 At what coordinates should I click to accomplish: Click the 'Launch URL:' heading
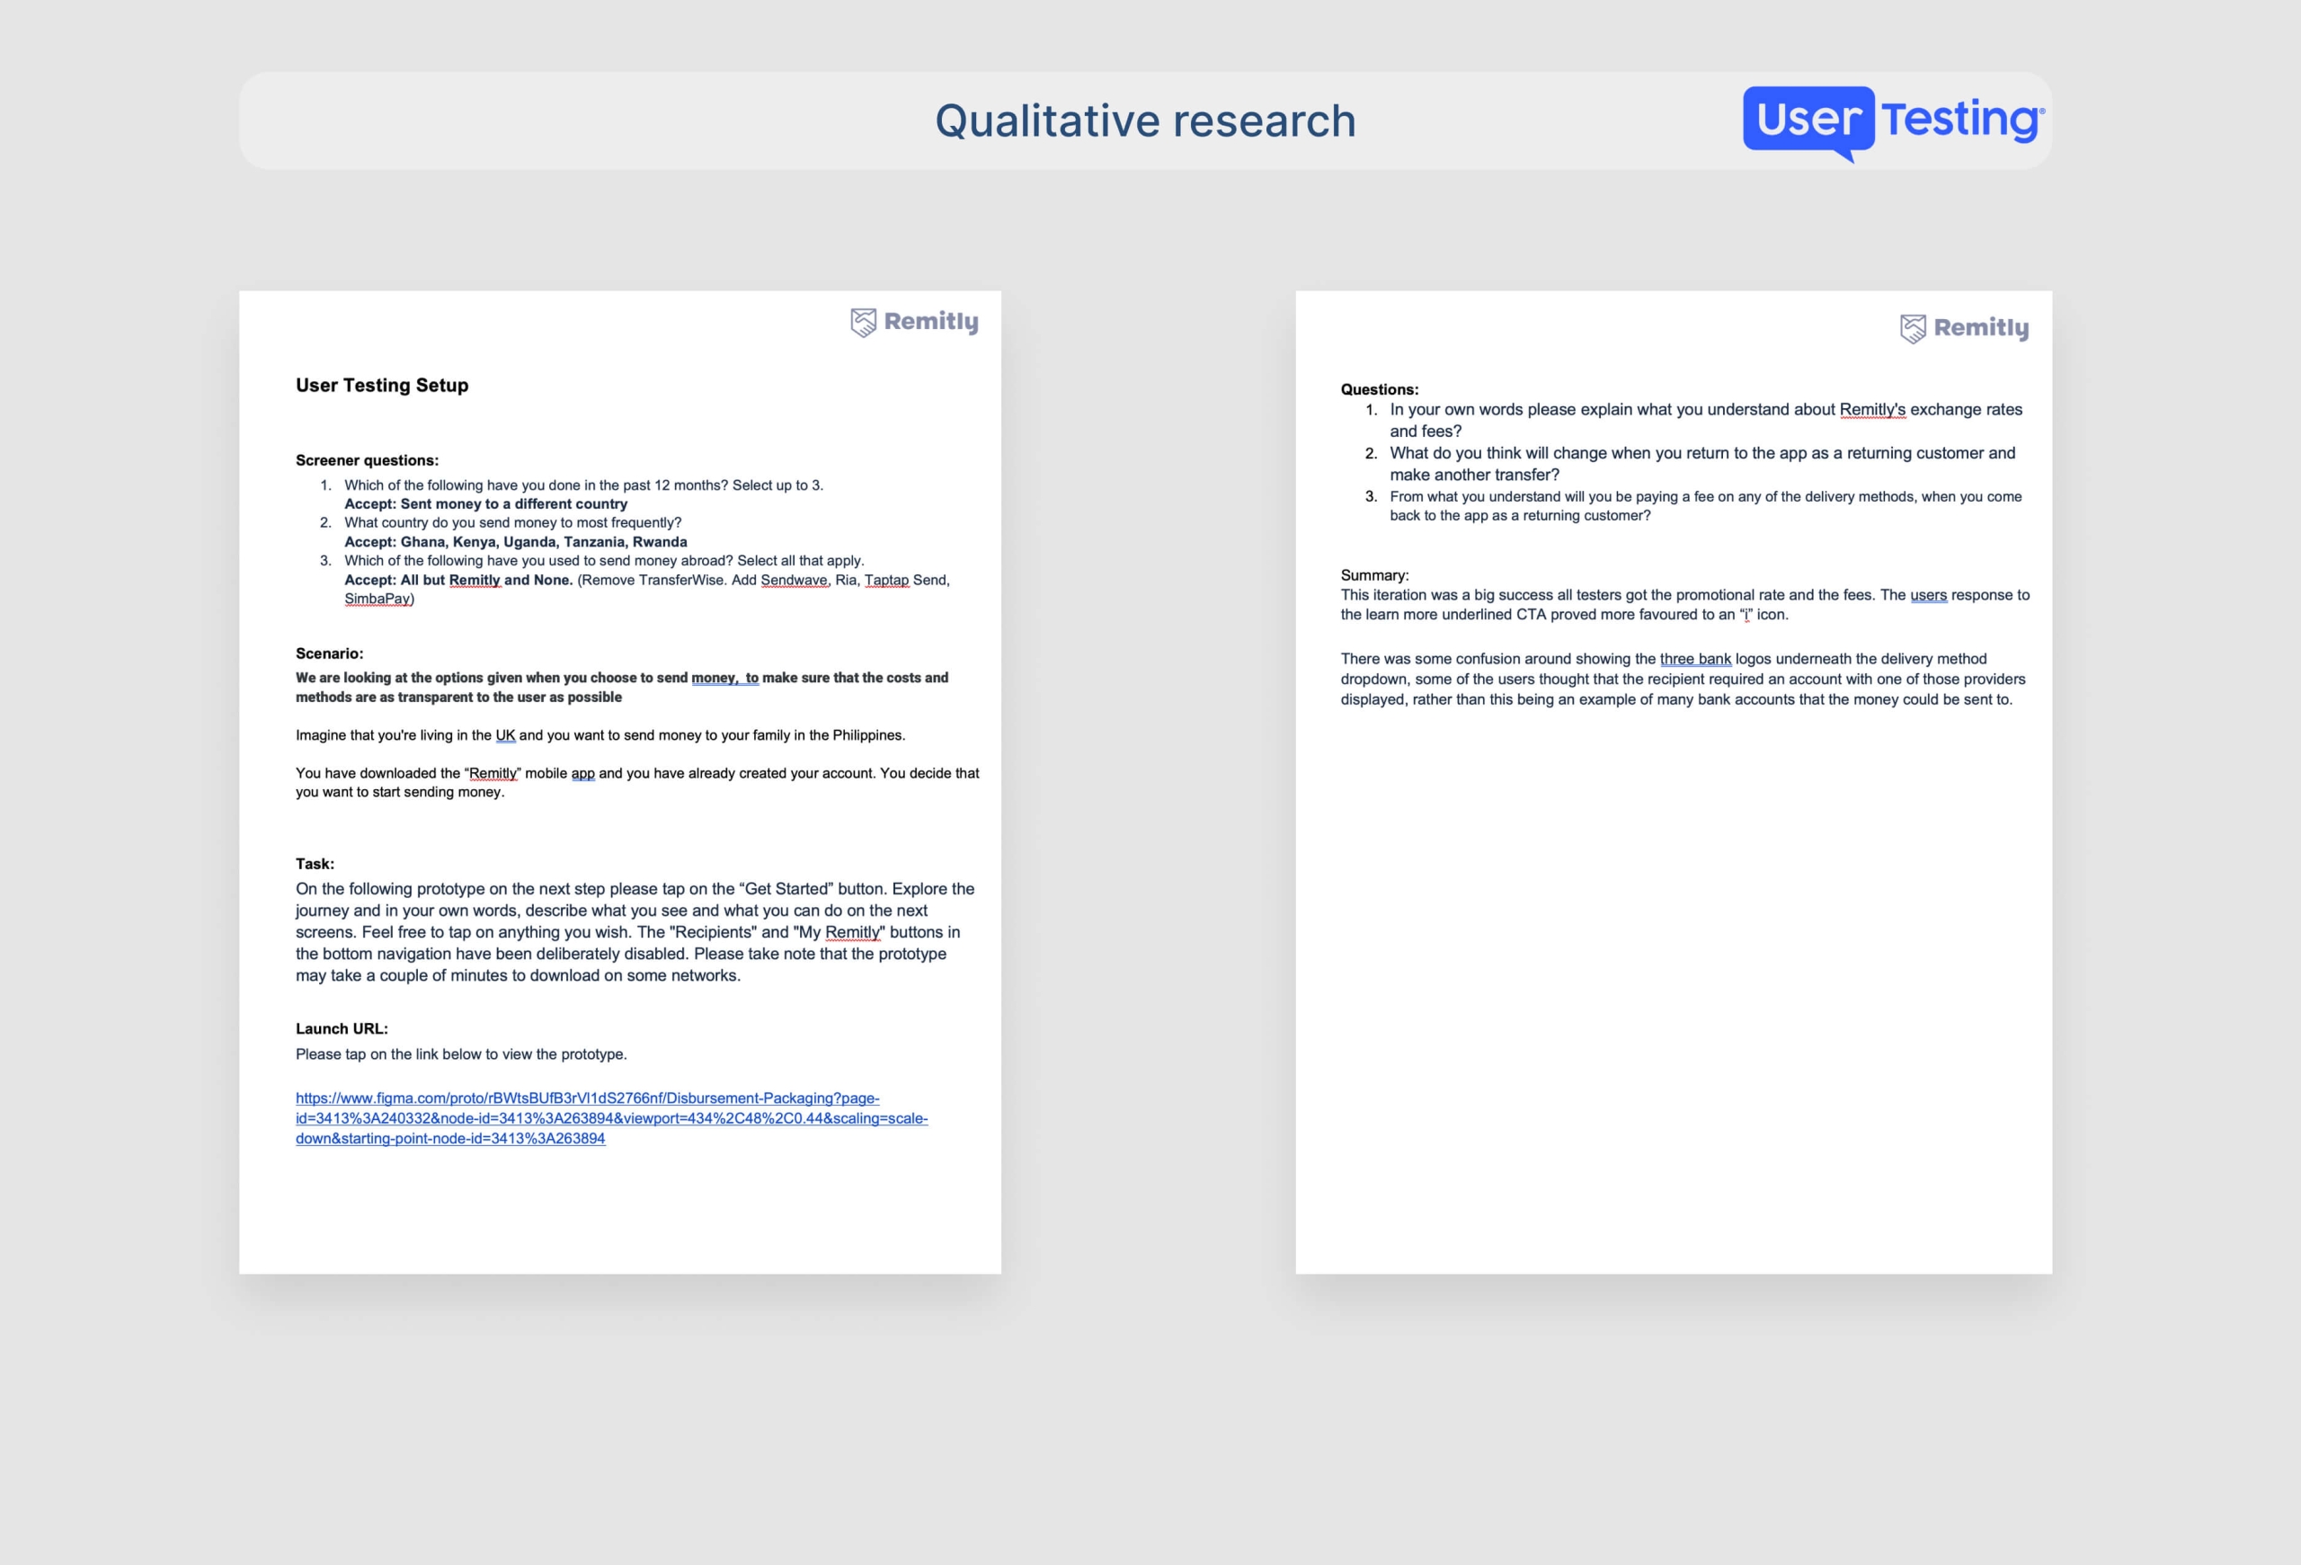click(x=342, y=1028)
